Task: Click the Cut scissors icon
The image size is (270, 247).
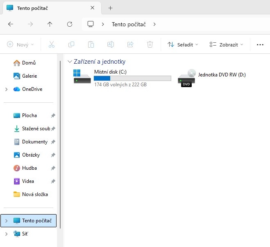Action: [x=52, y=44]
